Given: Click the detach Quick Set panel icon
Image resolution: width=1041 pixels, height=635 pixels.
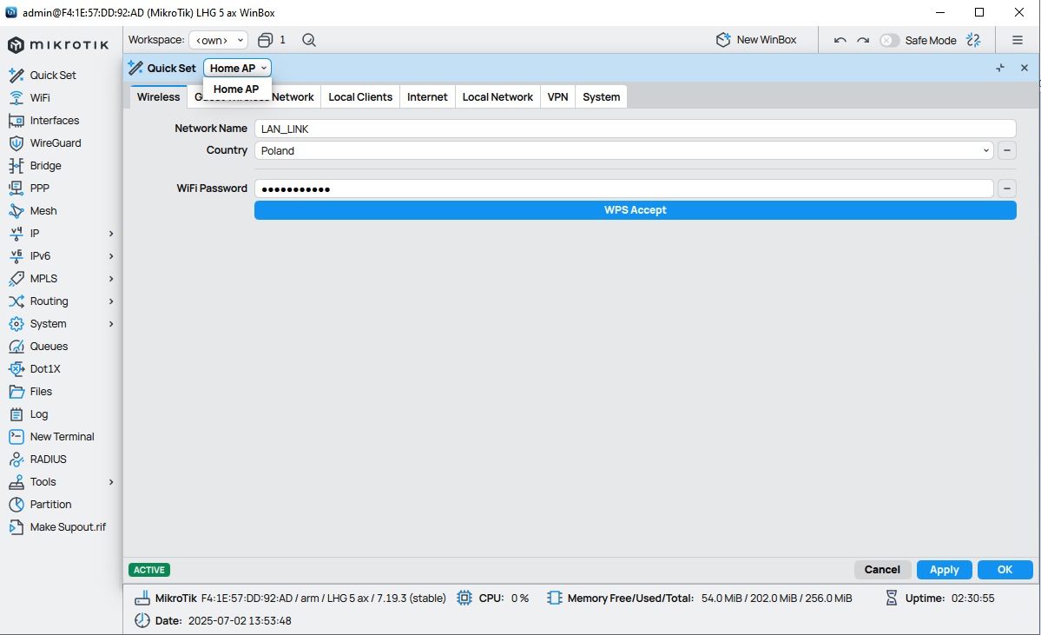Looking at the screenshot, I should click(x=1000, y=68).
